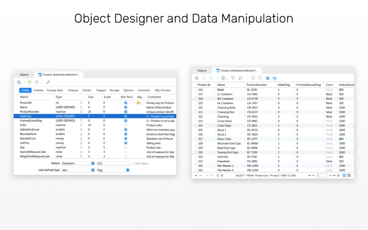The height and width of the screenshot is (230, 368).
Task: Open type stepper for StandardCost money
Action: coord(81,138)
